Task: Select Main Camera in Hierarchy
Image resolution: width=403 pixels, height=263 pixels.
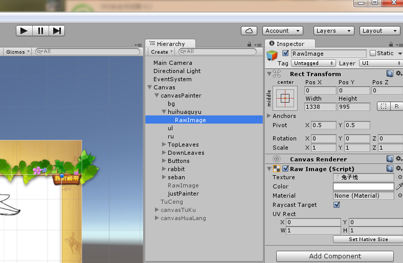Action: 173,63
